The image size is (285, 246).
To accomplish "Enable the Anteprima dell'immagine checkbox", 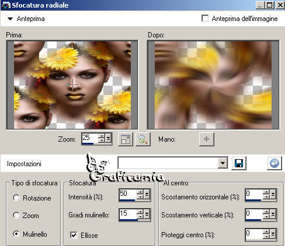I will tap(205, 19).
